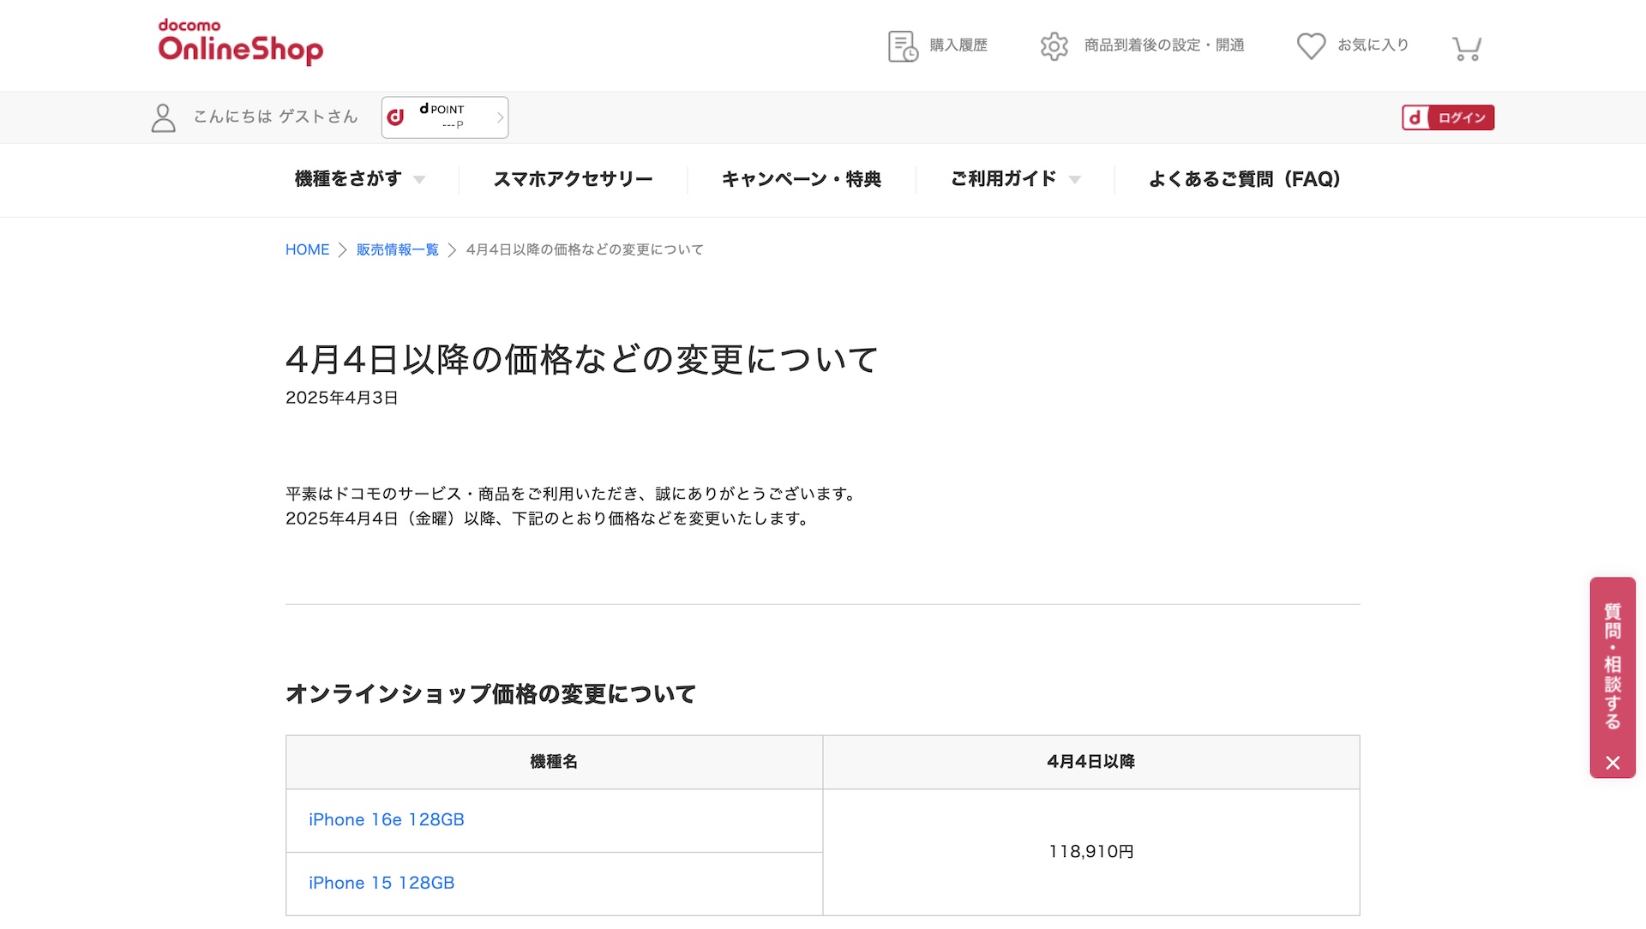Click the settings gear icon for product setup
This screenshot has height=929, width=1646.
[x=1054, y=46]
